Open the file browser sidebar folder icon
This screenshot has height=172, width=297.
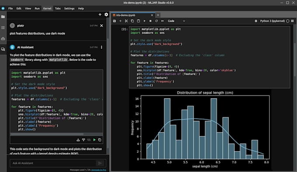pos(3,17)
